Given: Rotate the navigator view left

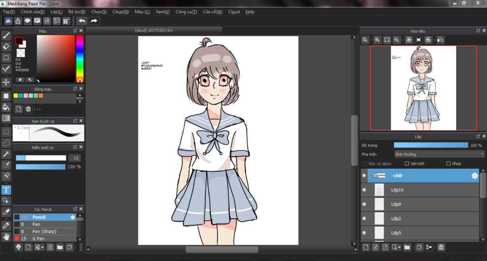Looking at the screenshot, I should click(409, 40).
